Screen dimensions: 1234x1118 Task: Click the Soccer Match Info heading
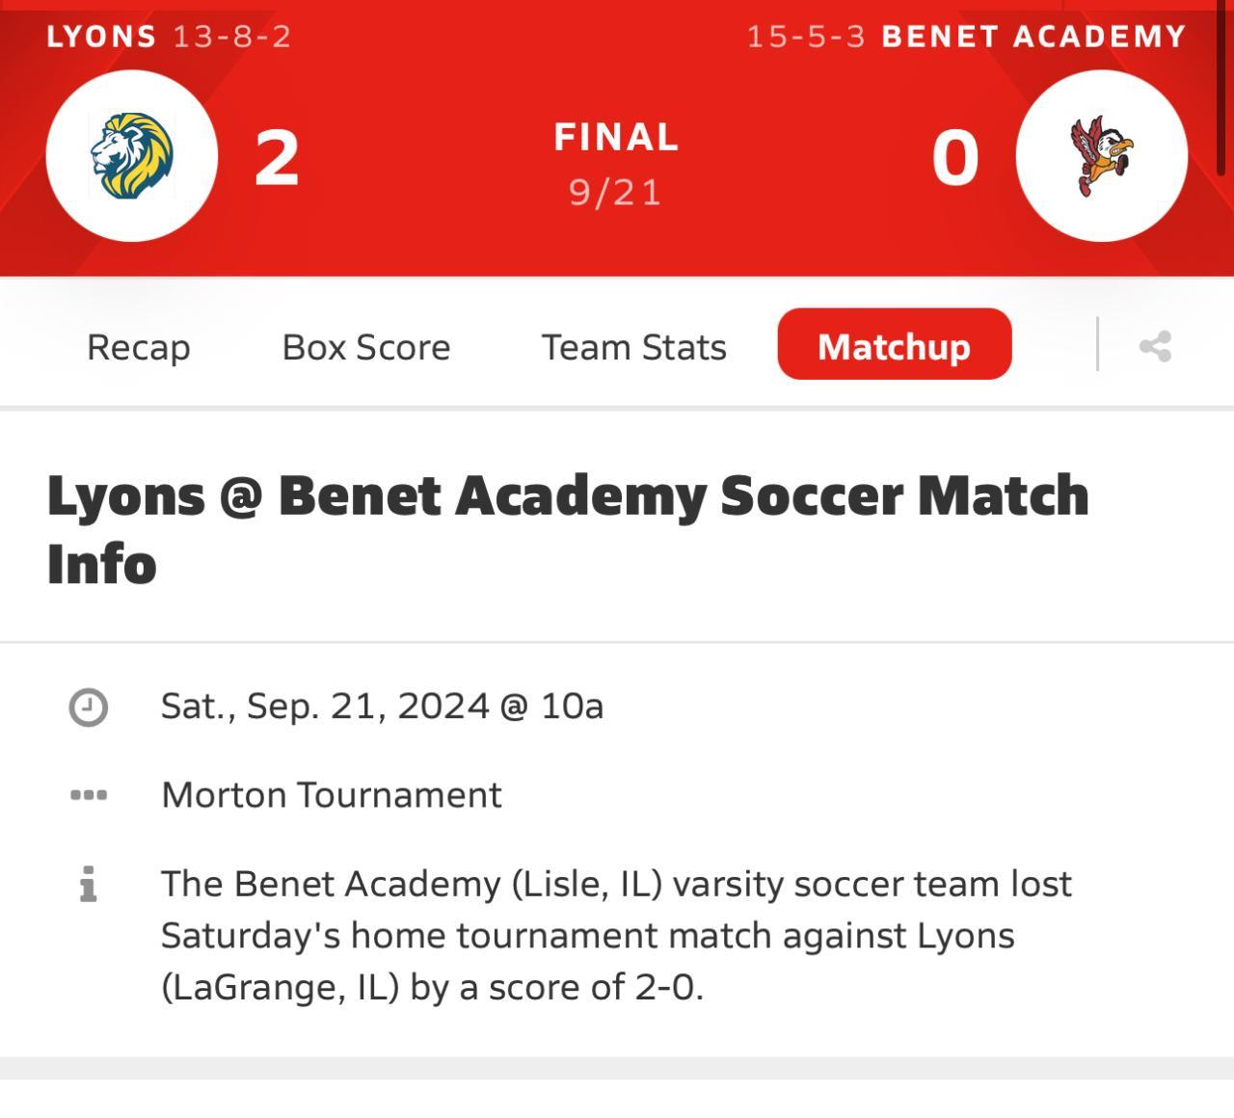[x=568, y=528]
